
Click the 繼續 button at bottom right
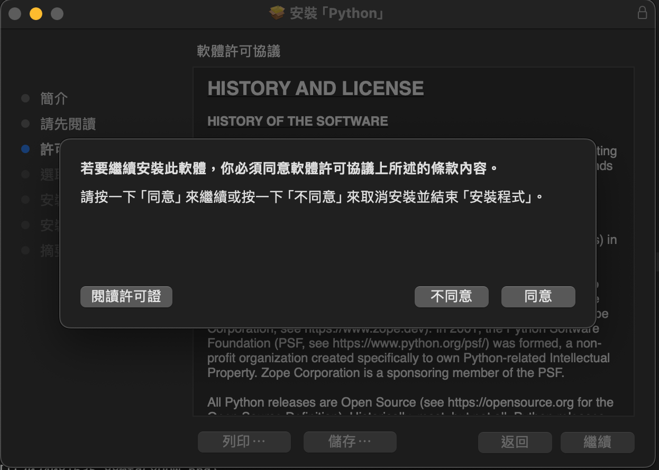click(x=597, y=442)
